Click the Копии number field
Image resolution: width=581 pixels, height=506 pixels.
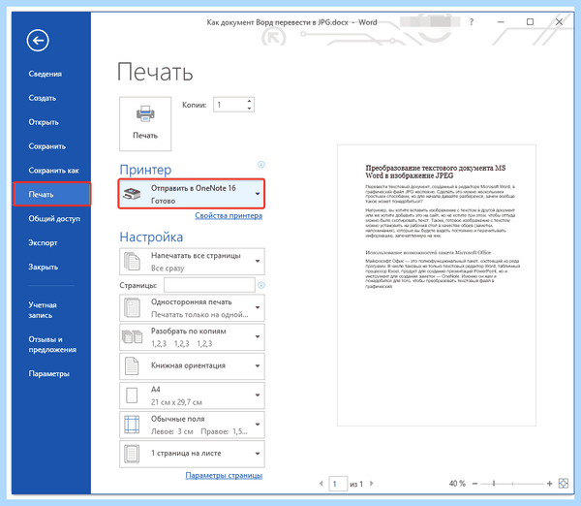233,105
